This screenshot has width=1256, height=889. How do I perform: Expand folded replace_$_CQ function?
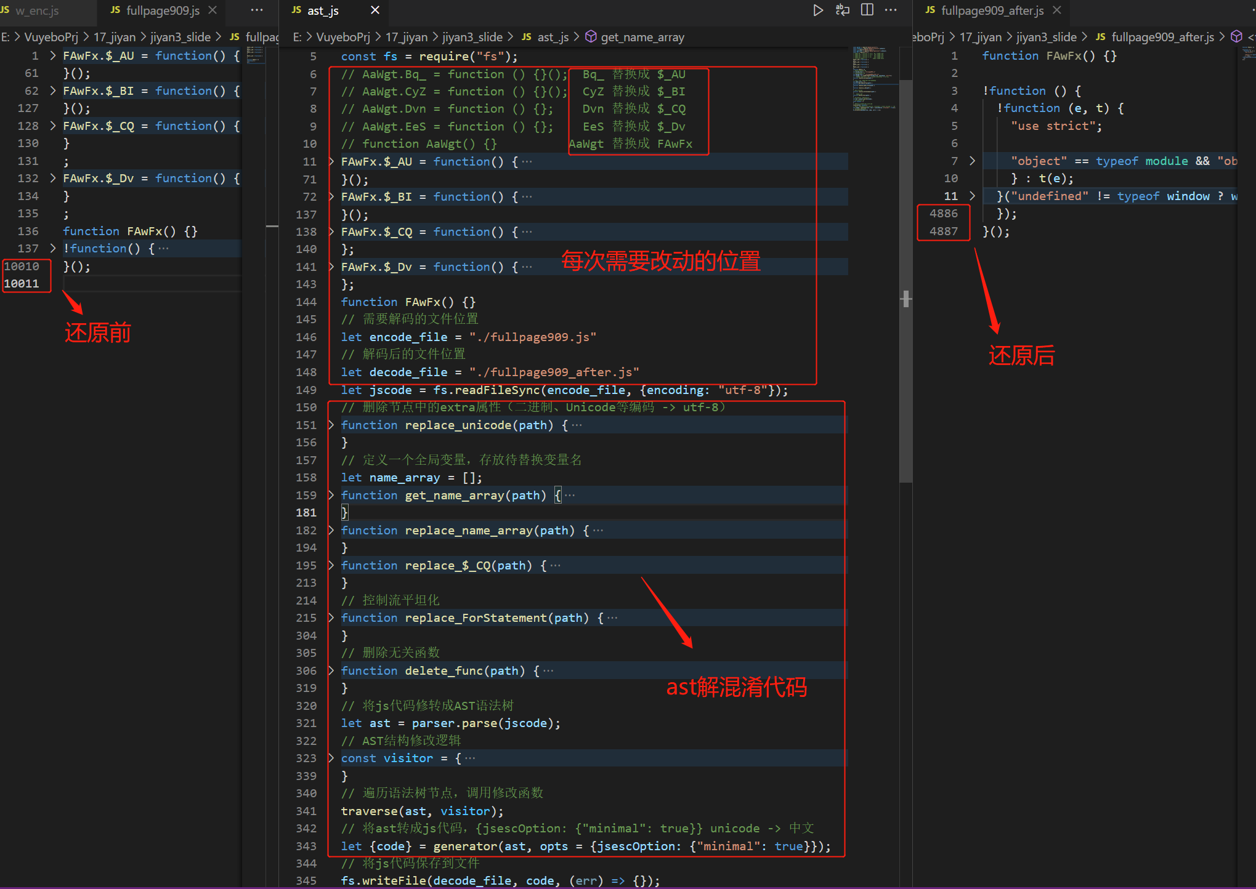331,566
